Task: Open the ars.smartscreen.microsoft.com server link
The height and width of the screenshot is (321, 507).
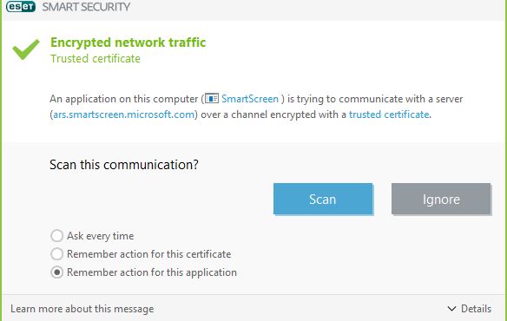Action: point(123,115)
